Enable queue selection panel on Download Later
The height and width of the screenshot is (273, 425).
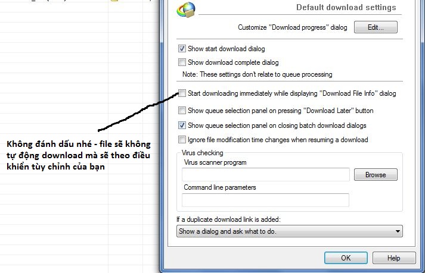tap(182, 111)
